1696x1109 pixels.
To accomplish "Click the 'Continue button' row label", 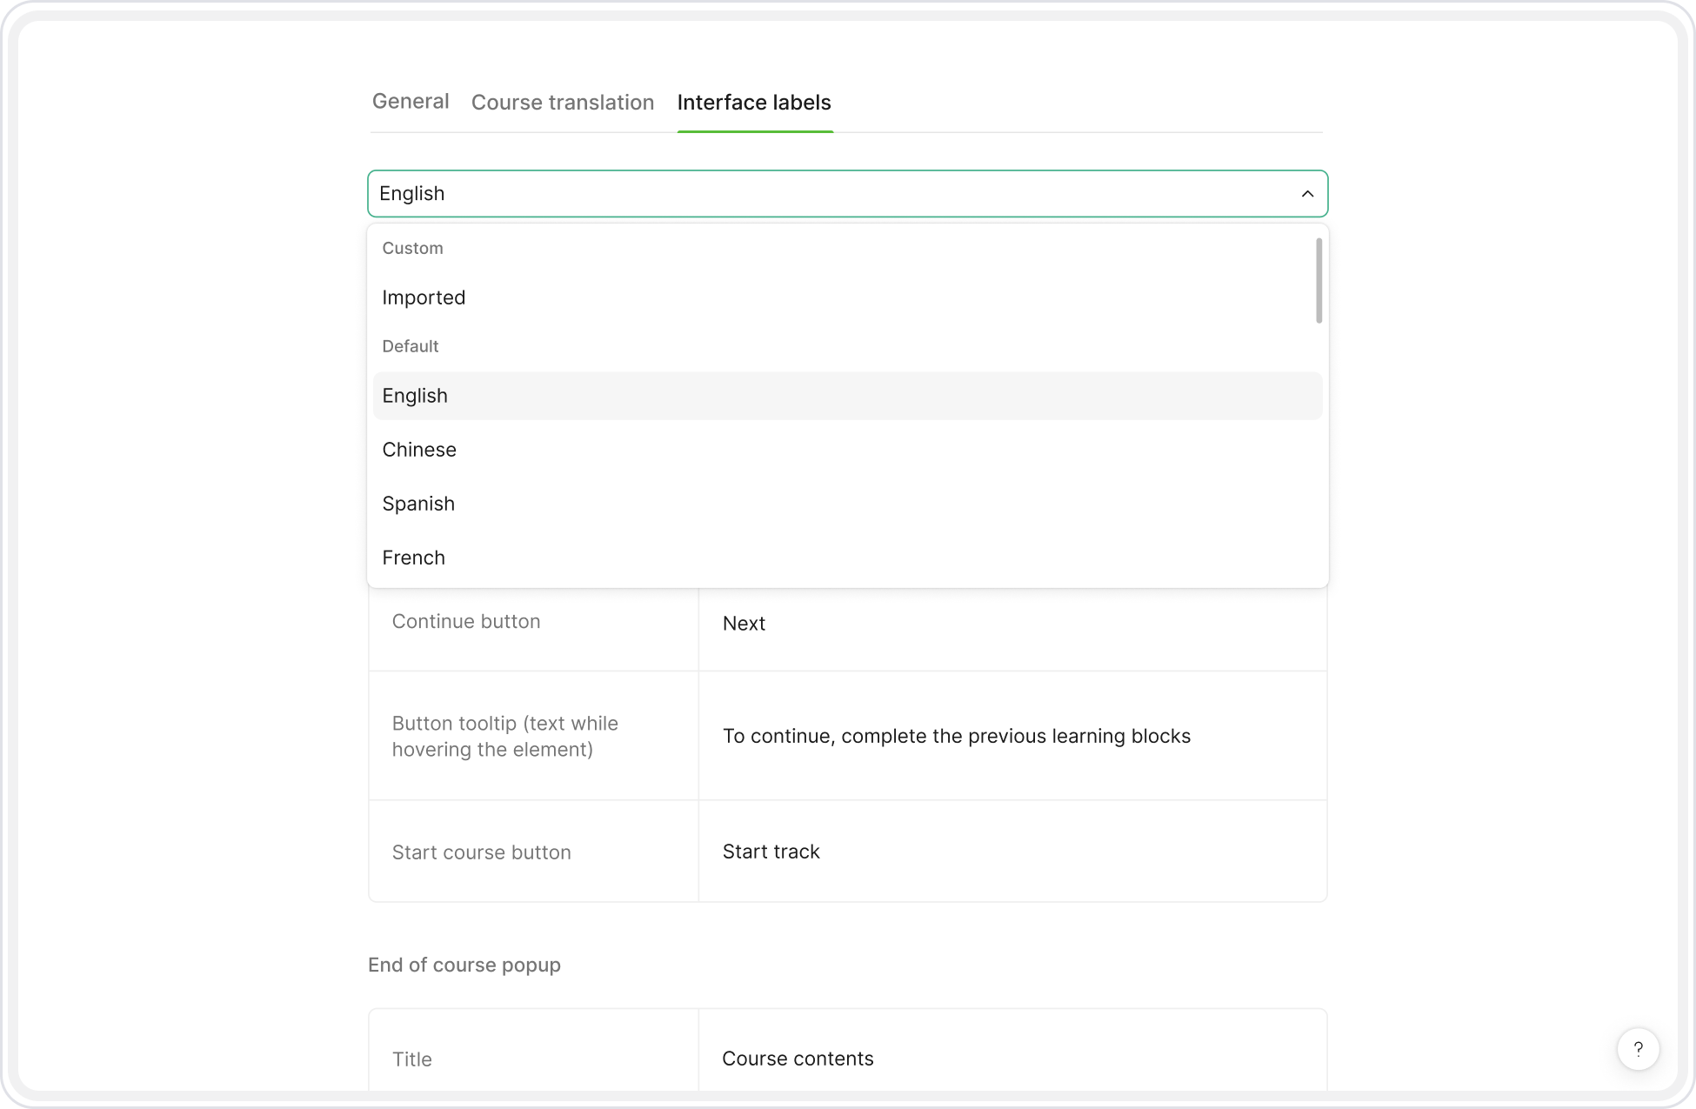I will pyautogui.click(x=466, y=621).
